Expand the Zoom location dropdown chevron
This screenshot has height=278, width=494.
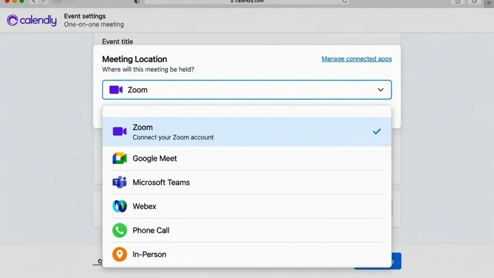(381, 90)
